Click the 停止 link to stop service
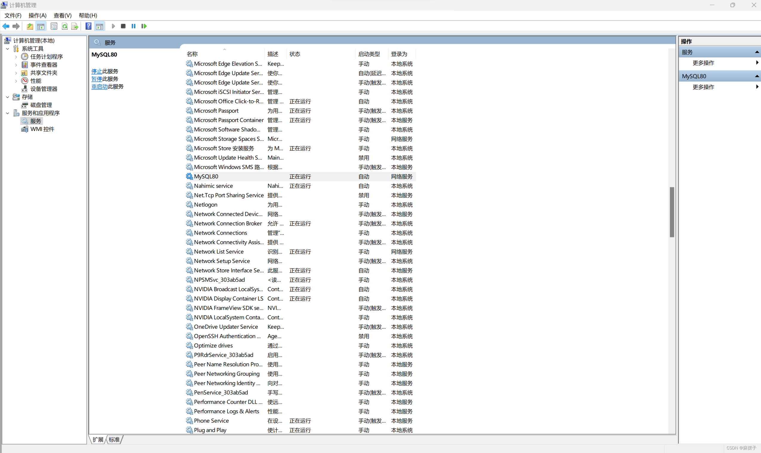The width and height of the screenshot is (761, 453). [x=96, y=71]
